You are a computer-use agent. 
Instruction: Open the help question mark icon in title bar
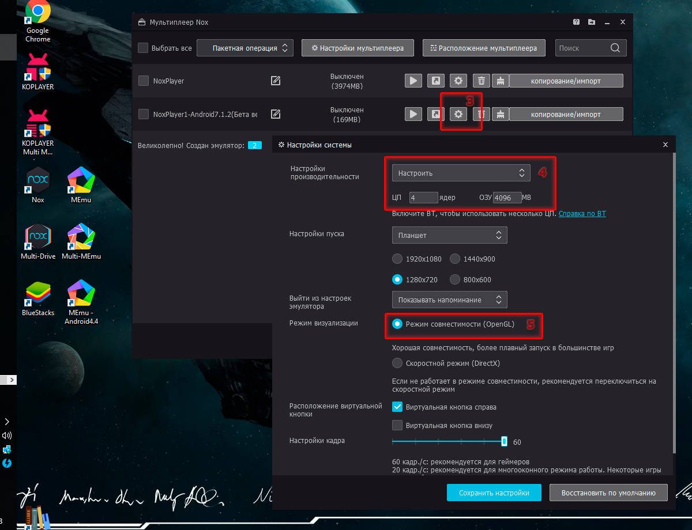[576, 22]
